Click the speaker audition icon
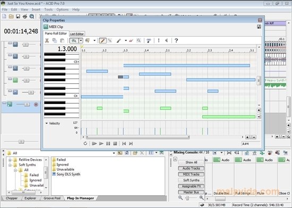292x208 pixels. coord(167,40)
